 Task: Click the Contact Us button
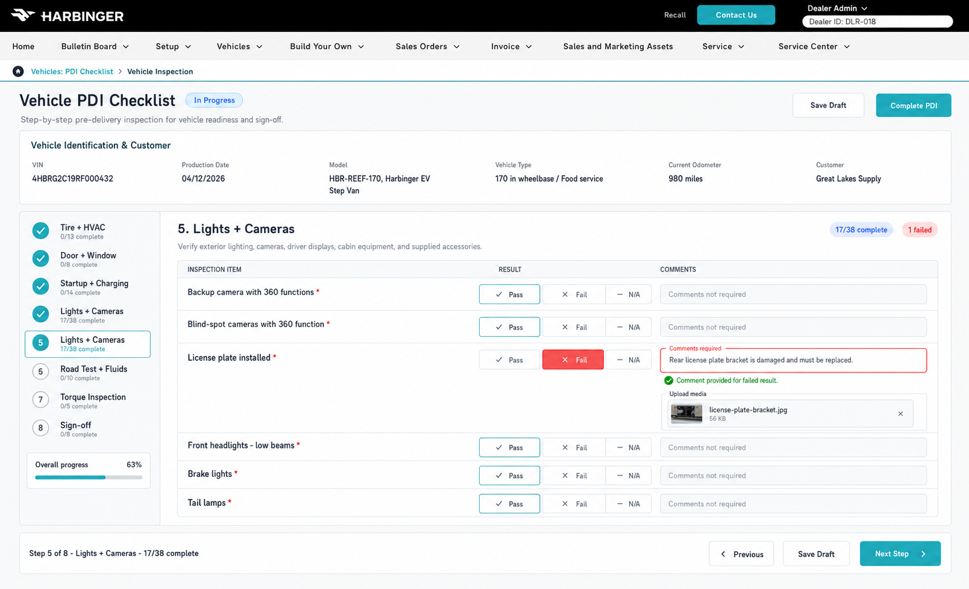coord(736,15)
